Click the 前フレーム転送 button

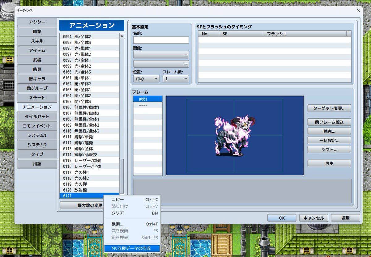click(329, 122)
